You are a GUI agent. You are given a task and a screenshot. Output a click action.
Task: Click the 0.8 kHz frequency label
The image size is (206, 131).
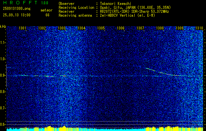[3, 92]
